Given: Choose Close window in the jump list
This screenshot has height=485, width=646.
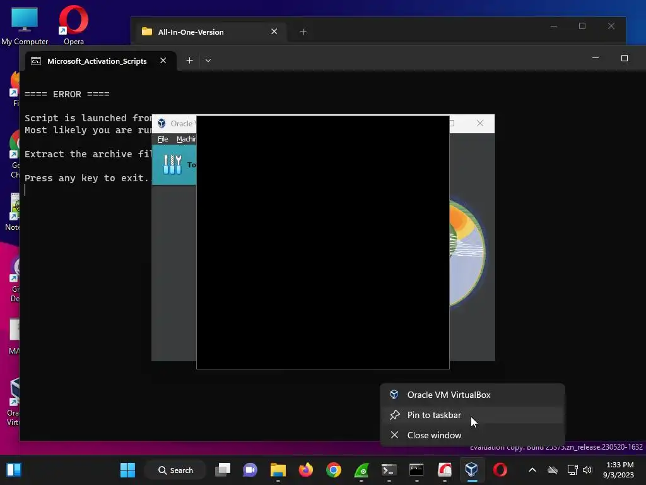Looking at the screenshot, I should click(472, 435).
